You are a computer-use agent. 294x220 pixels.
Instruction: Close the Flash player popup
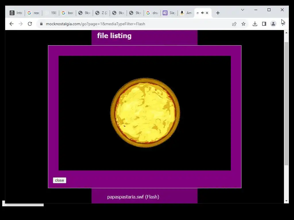point(59,180)
